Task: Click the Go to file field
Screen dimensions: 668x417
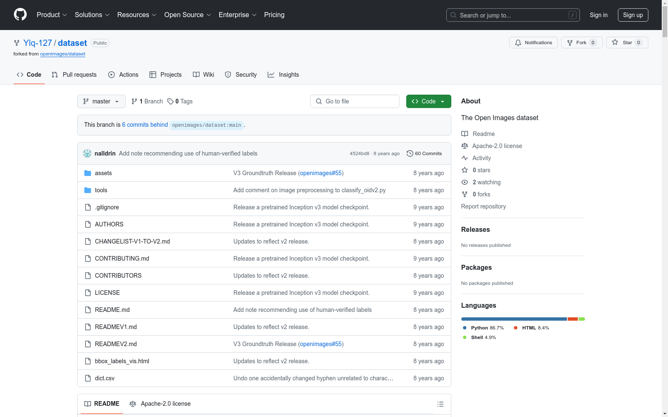Action: click(x=355, y=101)
